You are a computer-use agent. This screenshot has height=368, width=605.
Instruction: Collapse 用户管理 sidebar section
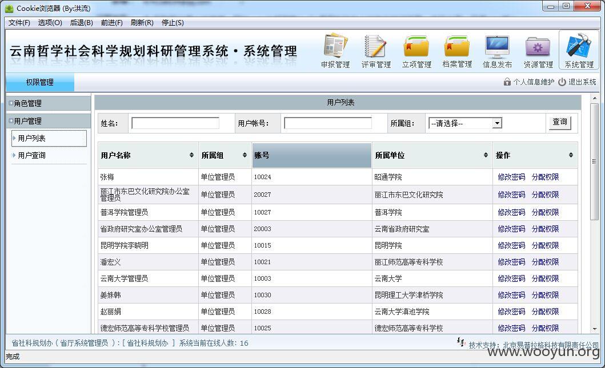click(x=49, y=121)
